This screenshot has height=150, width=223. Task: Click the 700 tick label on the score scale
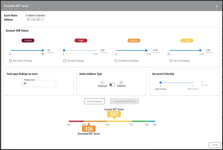131,125
